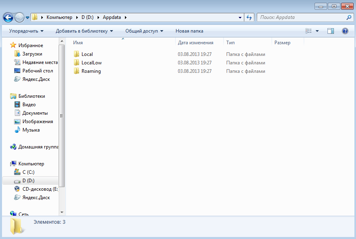Select the LocalLow folder icon

point(76,62)
